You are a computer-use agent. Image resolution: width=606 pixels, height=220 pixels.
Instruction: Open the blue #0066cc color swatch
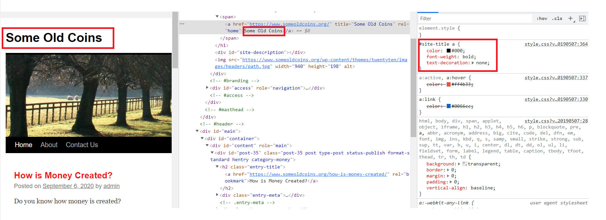click(x=449, y=106)
